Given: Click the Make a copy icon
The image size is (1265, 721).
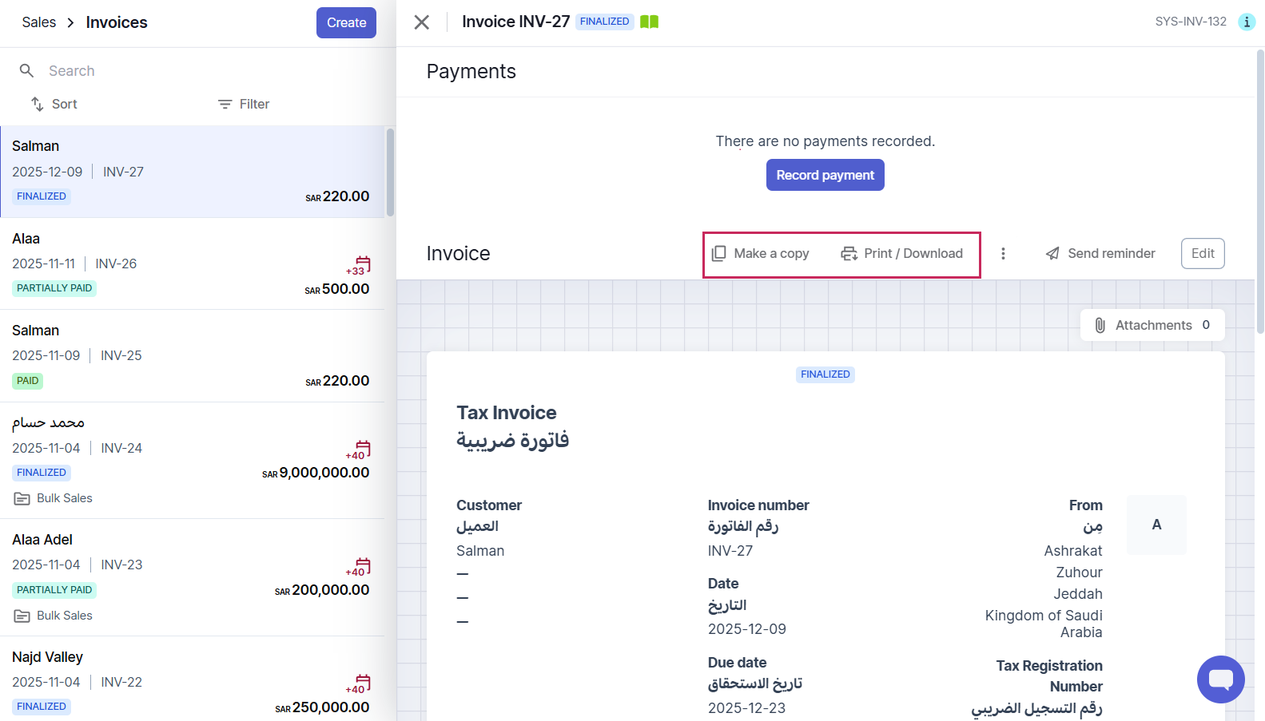Looking at the screenshot, I should tap(719, 254).
